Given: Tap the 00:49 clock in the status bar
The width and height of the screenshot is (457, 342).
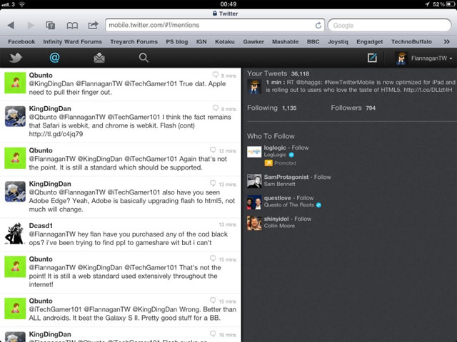Looking at the screenshot, I should [x=228, y=4].
